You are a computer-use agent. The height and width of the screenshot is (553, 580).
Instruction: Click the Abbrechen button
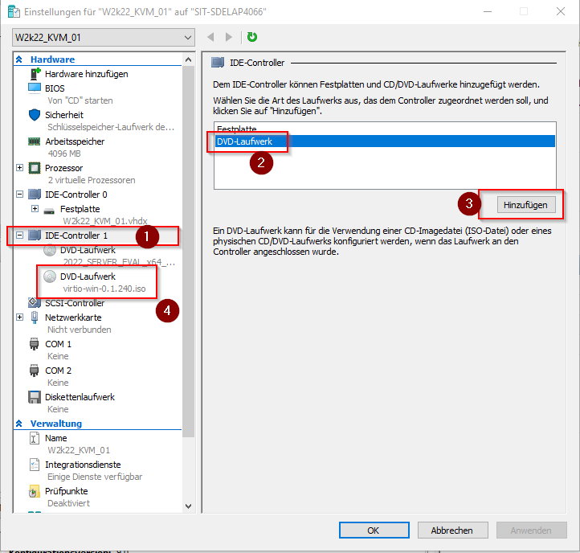[x=451, y=530]
